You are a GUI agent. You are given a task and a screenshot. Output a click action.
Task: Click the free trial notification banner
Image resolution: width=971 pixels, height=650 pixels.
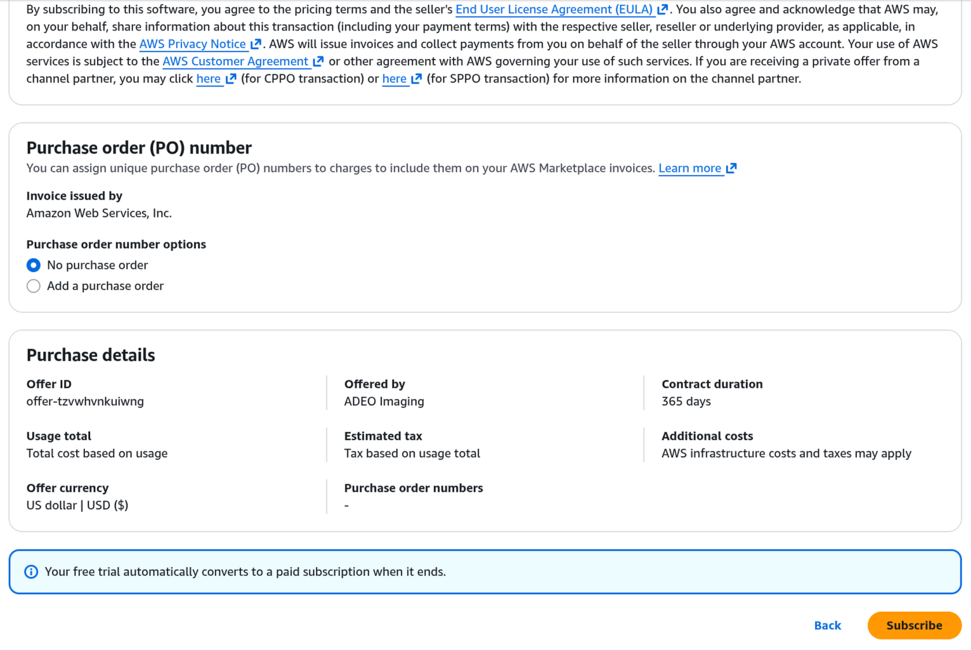pos(485,571)
